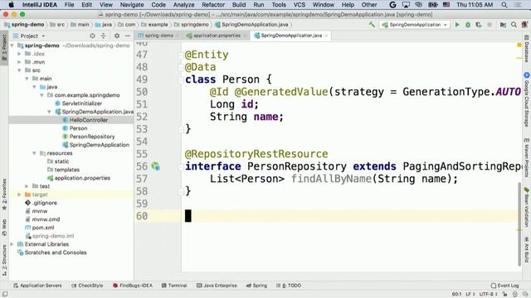Expand External Libraries node
This screenshot has height=298, width=531.
(x=12, y=244)
